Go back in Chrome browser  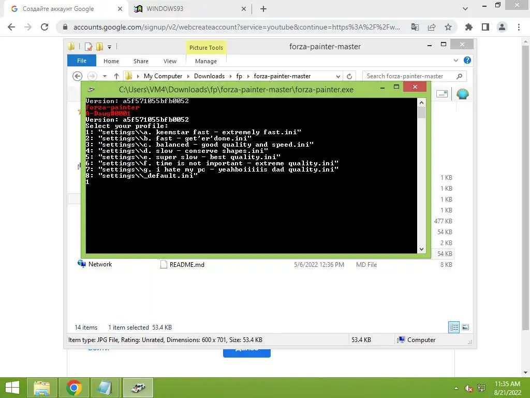pyautogui.click(x=11, y=27)
